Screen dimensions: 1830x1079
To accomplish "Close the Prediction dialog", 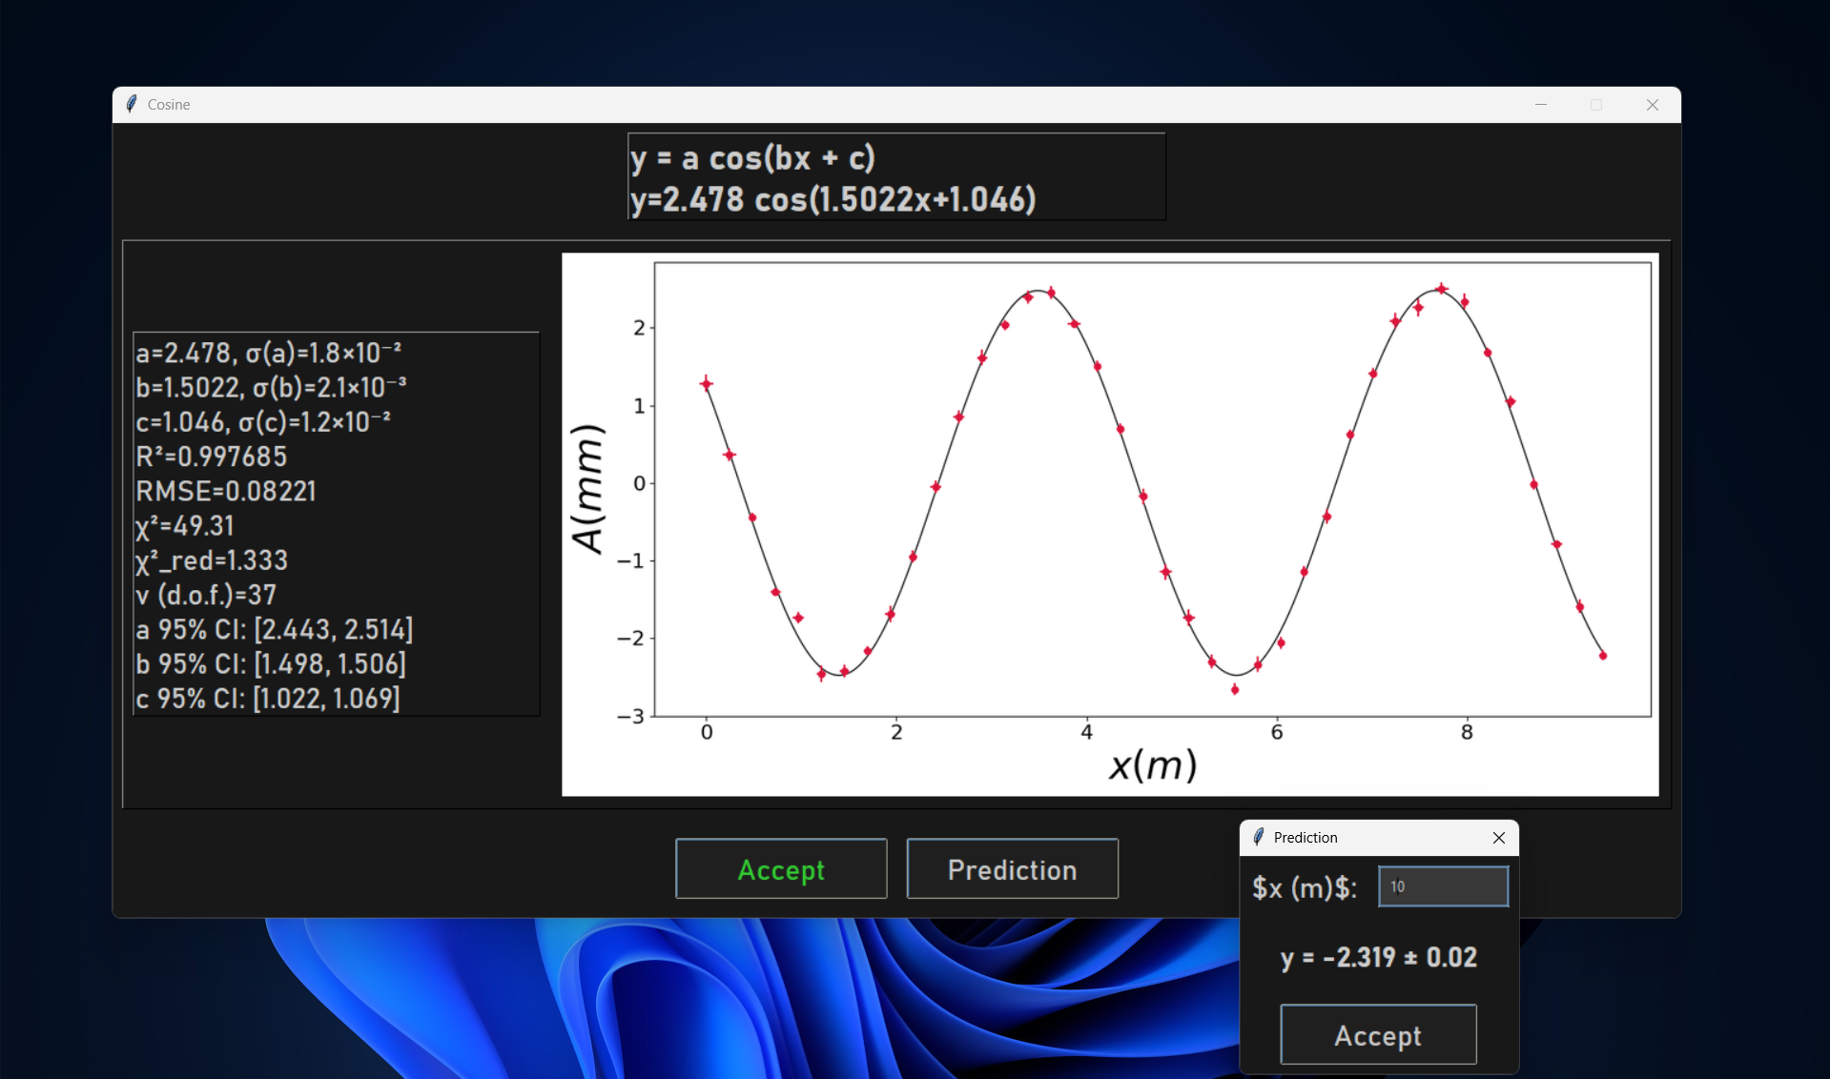I will [x=1499, y=837].
